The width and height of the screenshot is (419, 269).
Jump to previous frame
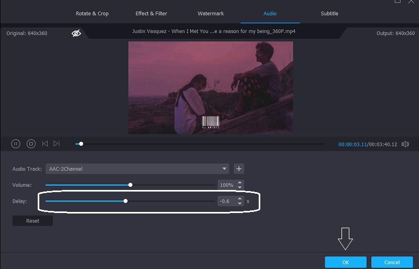(45, 143)
